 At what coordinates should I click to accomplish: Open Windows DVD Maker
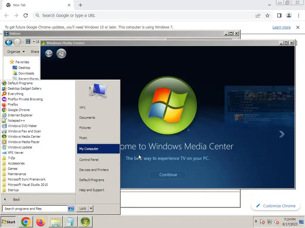click(22, 126)
